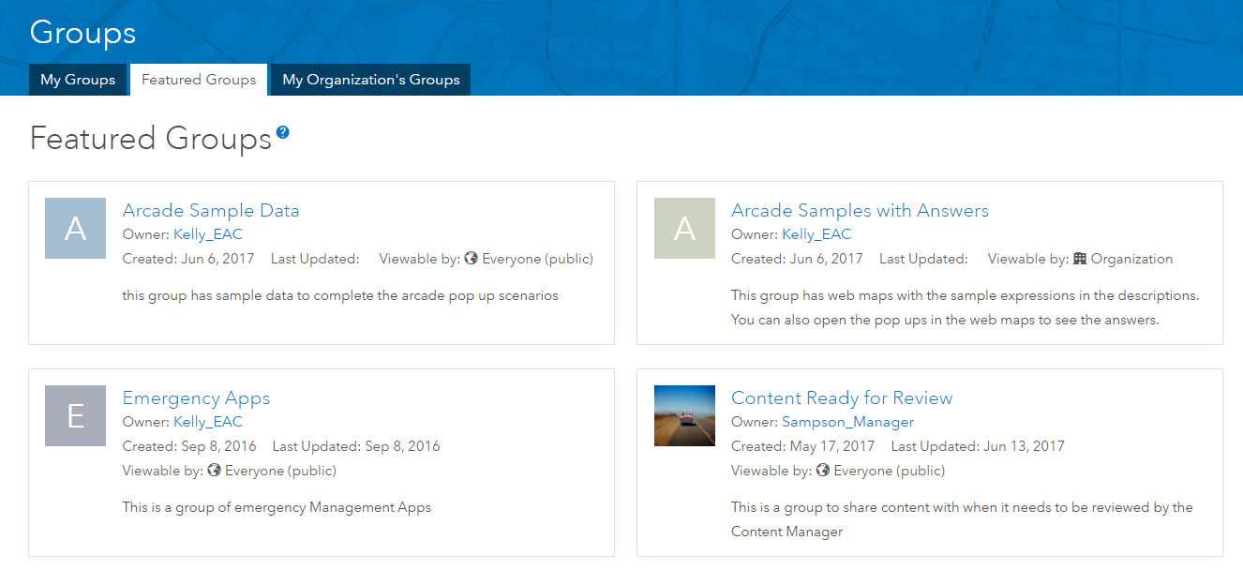Switch to the My Groups tab
This screenshot has width=1243, height=570.
[78, 80]
